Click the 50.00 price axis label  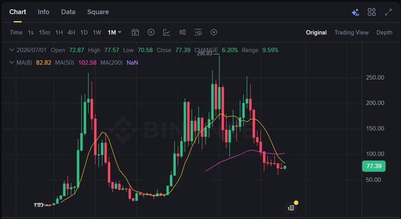(x=373, y=180)
